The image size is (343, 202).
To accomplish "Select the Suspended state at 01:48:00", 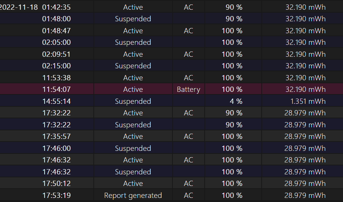I will pyautogui.click(x=133, y=19).
